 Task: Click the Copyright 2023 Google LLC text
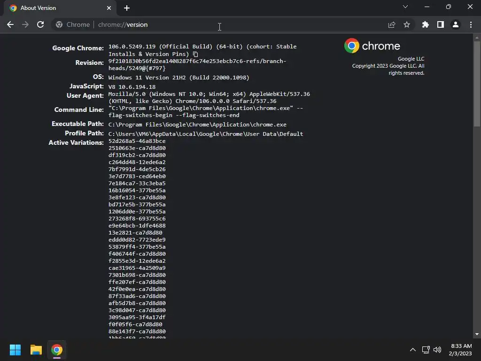[388, 70]
